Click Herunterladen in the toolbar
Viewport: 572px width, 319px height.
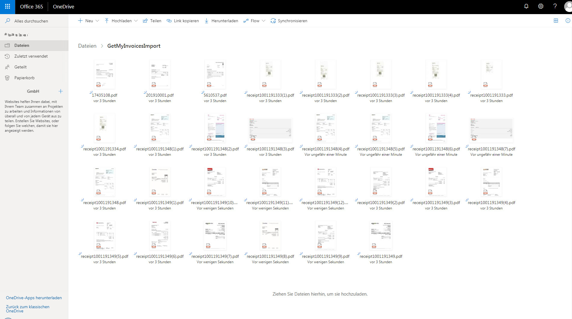tap(221, 21)
